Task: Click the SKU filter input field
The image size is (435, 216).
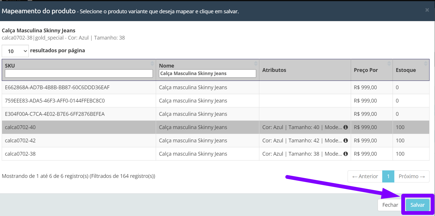Action: (79, 73)
